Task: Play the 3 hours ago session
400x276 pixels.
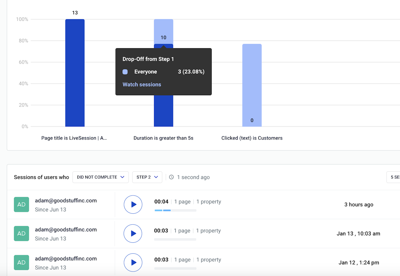Action: click(x=133, y=204)
